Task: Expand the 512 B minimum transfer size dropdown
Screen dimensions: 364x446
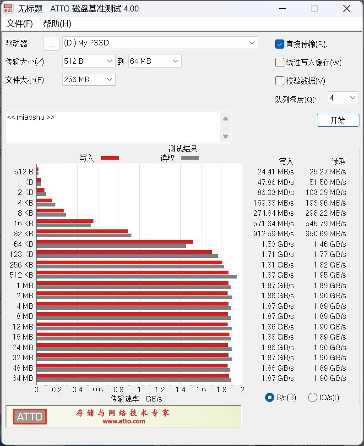Action: pos(89,61)
